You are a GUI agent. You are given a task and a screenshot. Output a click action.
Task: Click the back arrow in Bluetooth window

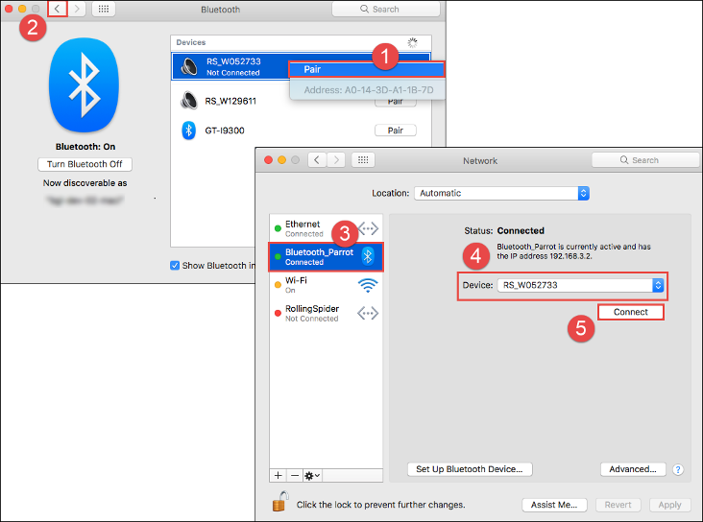tap(57, 9)
